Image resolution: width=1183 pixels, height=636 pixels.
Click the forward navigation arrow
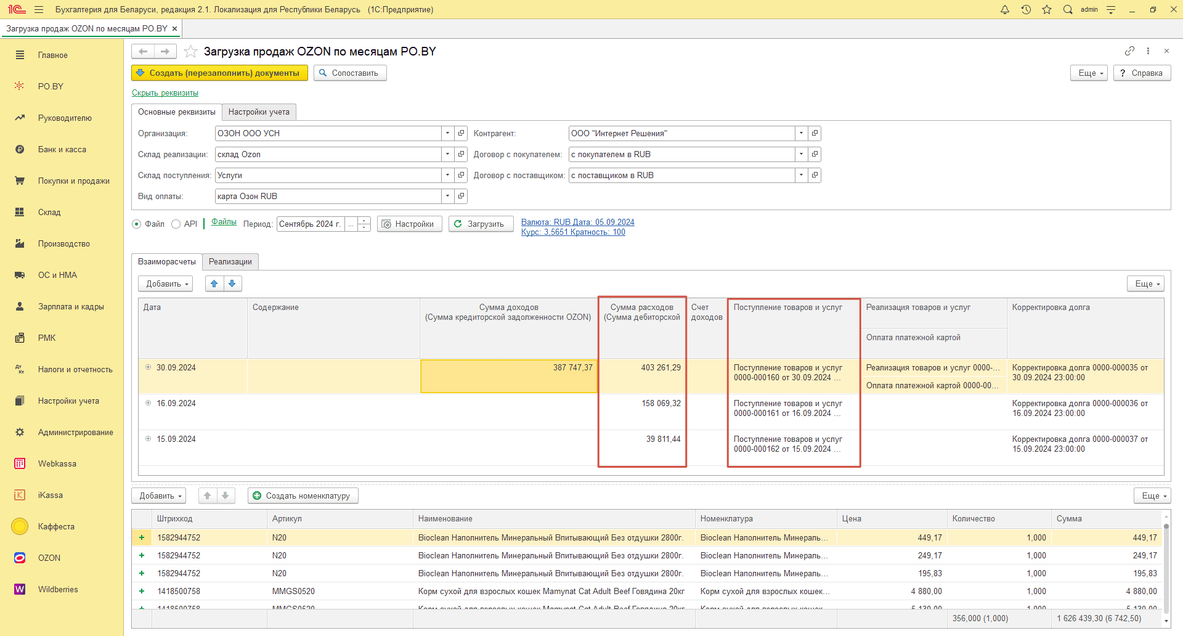tap(165, 51)
